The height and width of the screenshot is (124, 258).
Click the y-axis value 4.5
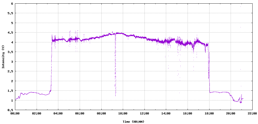pos(11,33)
